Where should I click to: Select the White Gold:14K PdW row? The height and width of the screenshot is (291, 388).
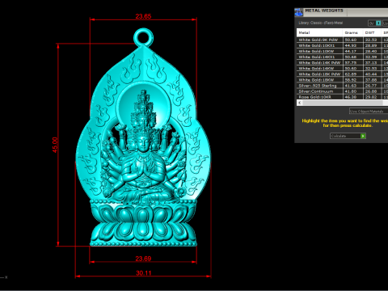click(342, 62)
